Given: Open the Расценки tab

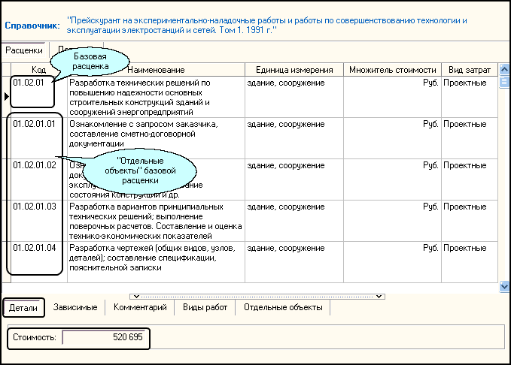Looking at the screenshot, I should [x=25, y=50].
